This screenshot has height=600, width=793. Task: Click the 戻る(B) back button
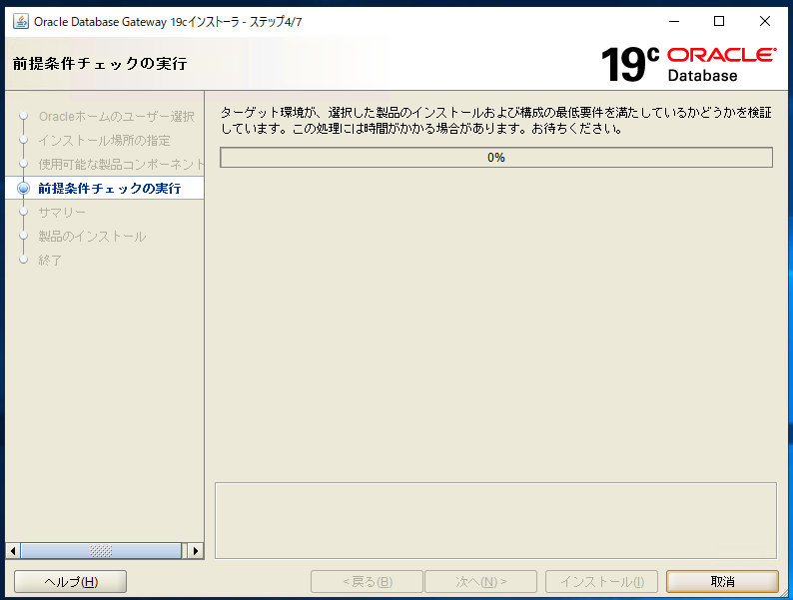click(367, 582)
